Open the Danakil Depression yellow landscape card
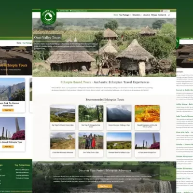The height and width of the screenshot is (193, 193). click(x=147, y=113)
